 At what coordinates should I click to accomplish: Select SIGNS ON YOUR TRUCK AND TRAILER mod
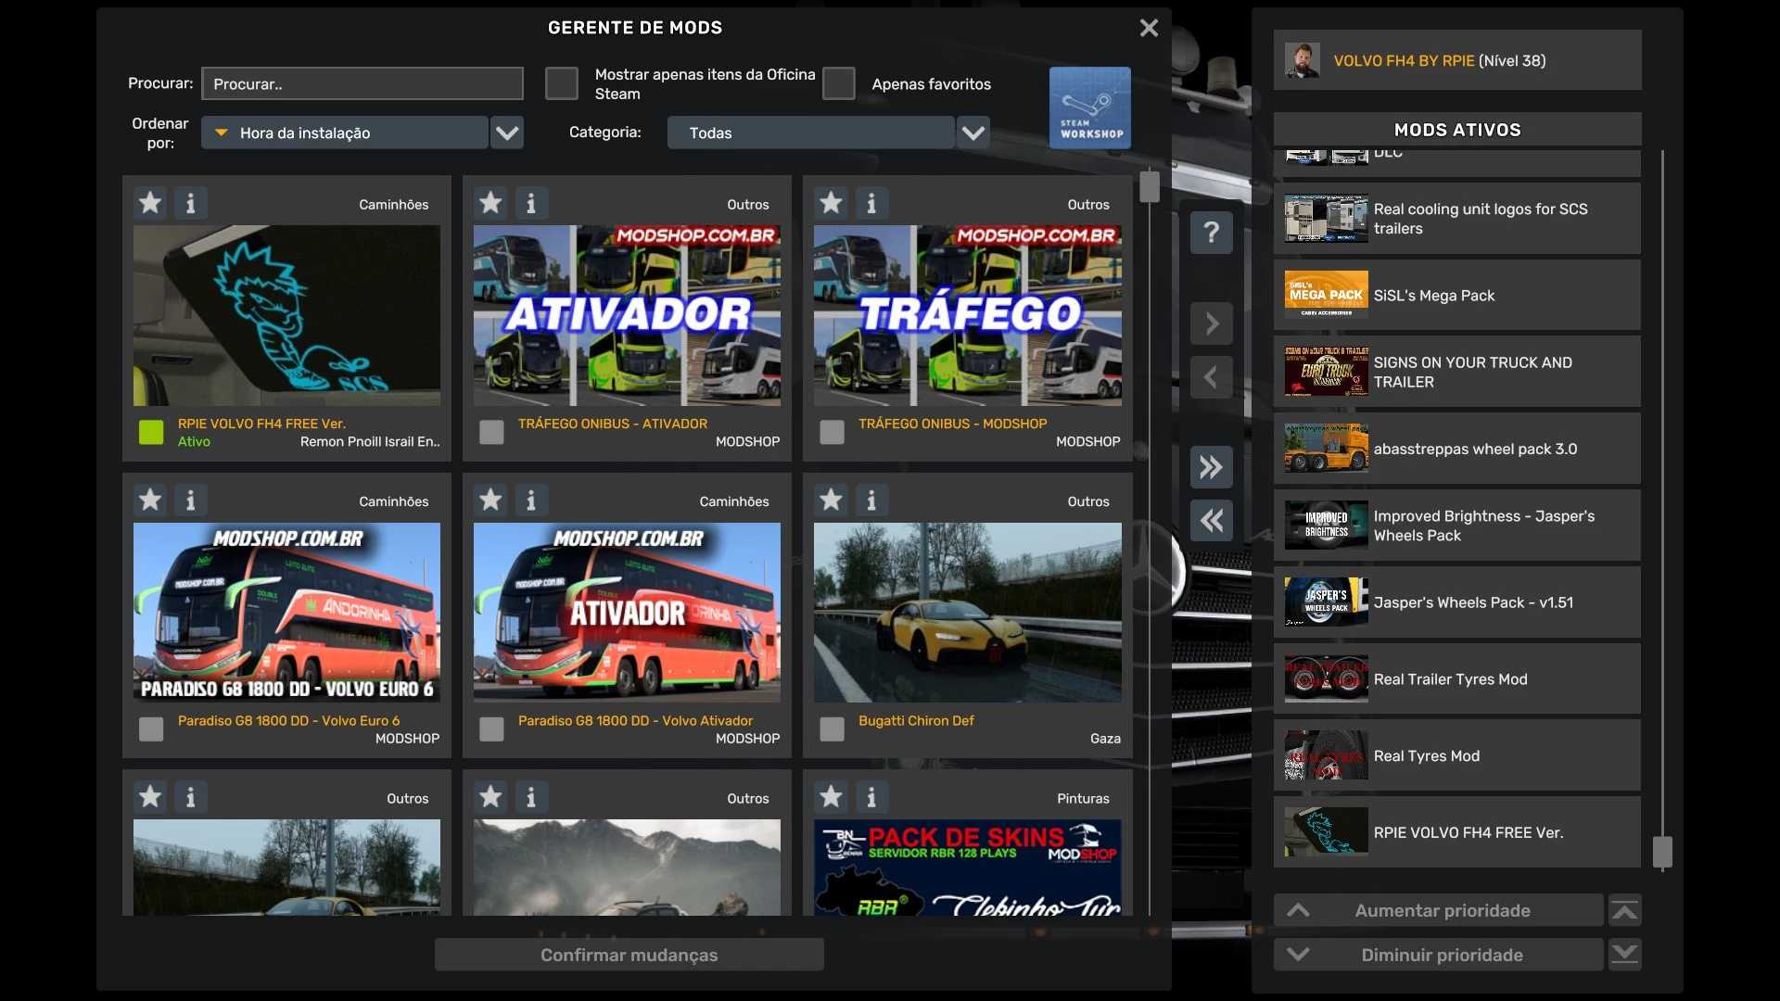pyautogui.click(x=1456, y=372)
